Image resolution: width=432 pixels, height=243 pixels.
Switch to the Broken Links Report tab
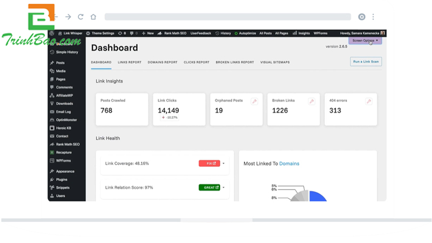pyautogui.click(x=234, y=62)
